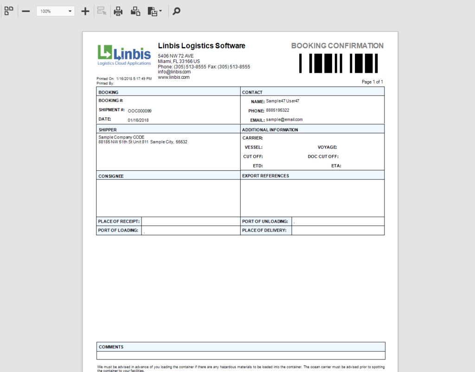The height and width of the screenshot is (372, 475).
Task: Zoom in on the report
Action: pos(85,11)
